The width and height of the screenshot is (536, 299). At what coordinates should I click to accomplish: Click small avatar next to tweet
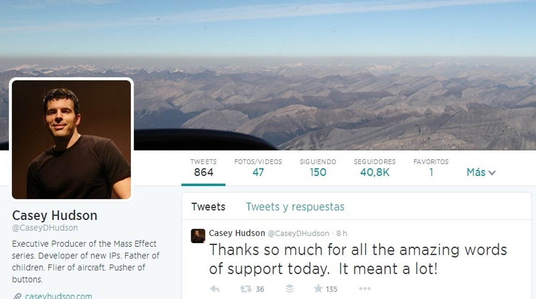point(198,236)
